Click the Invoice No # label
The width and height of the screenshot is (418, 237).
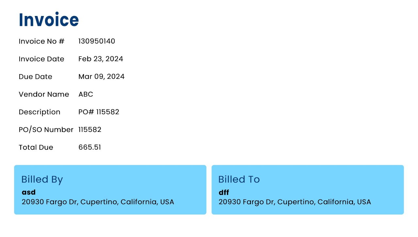41,41
